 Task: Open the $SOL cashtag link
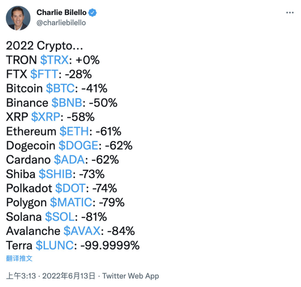pos(60,217)
